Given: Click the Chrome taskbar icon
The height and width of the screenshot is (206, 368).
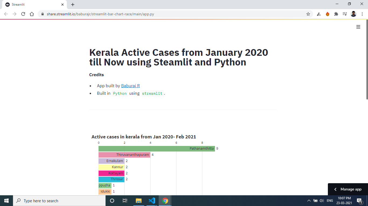Looking at the screenshot, I should tap(165, 201).
